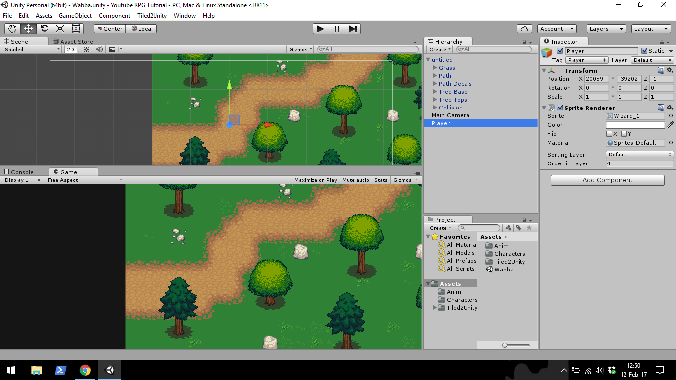Click Create button in Project panel
This screenshot has width=676, height=380.
point(440,228)
